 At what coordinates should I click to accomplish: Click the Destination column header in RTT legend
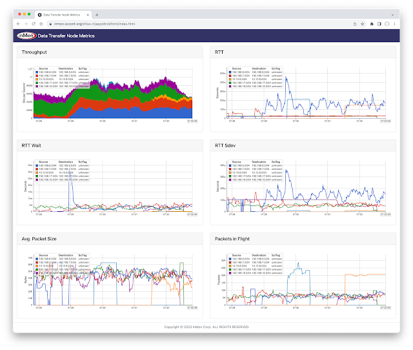coord(259,68)
